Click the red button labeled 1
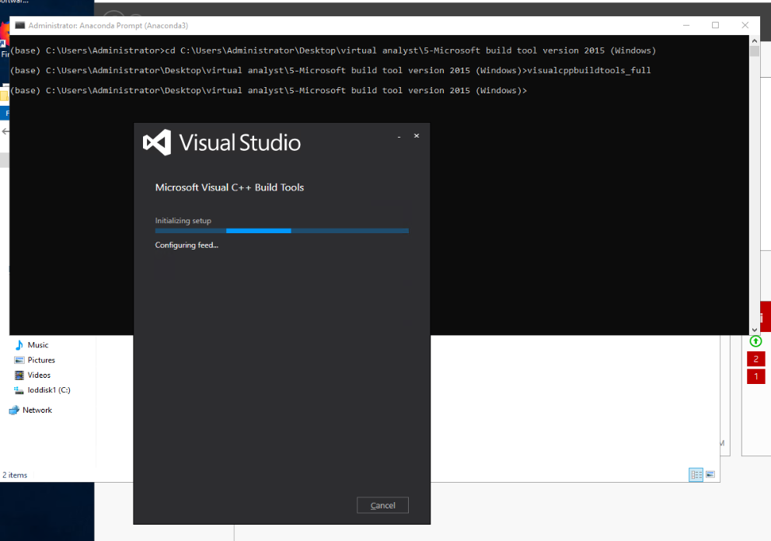The height and width of the screenshot is (541, 771). [x=755, y=376]
